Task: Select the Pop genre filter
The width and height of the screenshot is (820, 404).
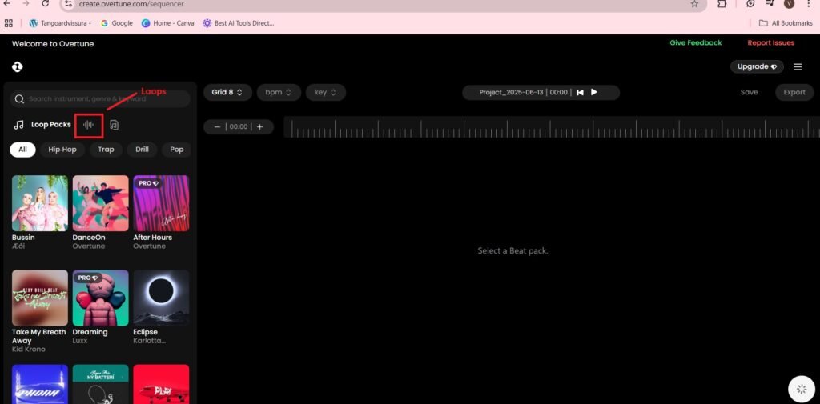Action: [x=177, y=150]
